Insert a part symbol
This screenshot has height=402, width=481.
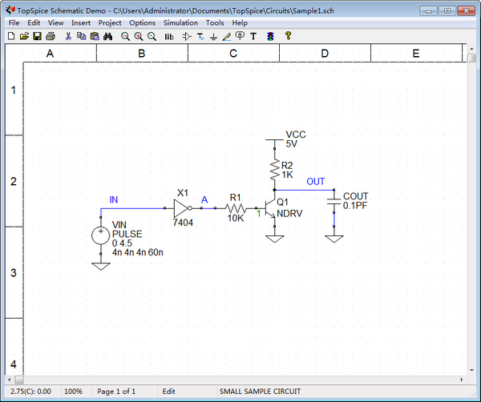click(187, 37)
